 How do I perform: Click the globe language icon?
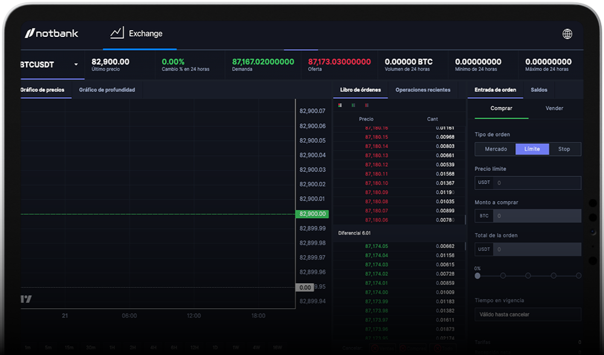[568, 34]
